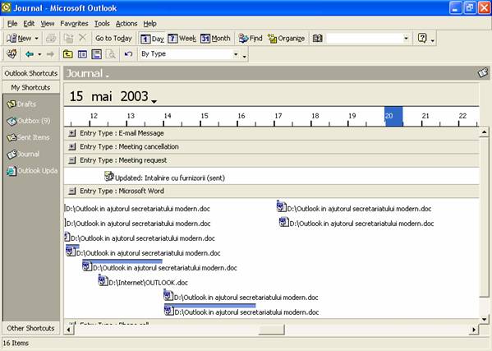The width and height of the screenshot is (492, 351).
Task: Click the Address Book icon
Action: pos(317,39)
